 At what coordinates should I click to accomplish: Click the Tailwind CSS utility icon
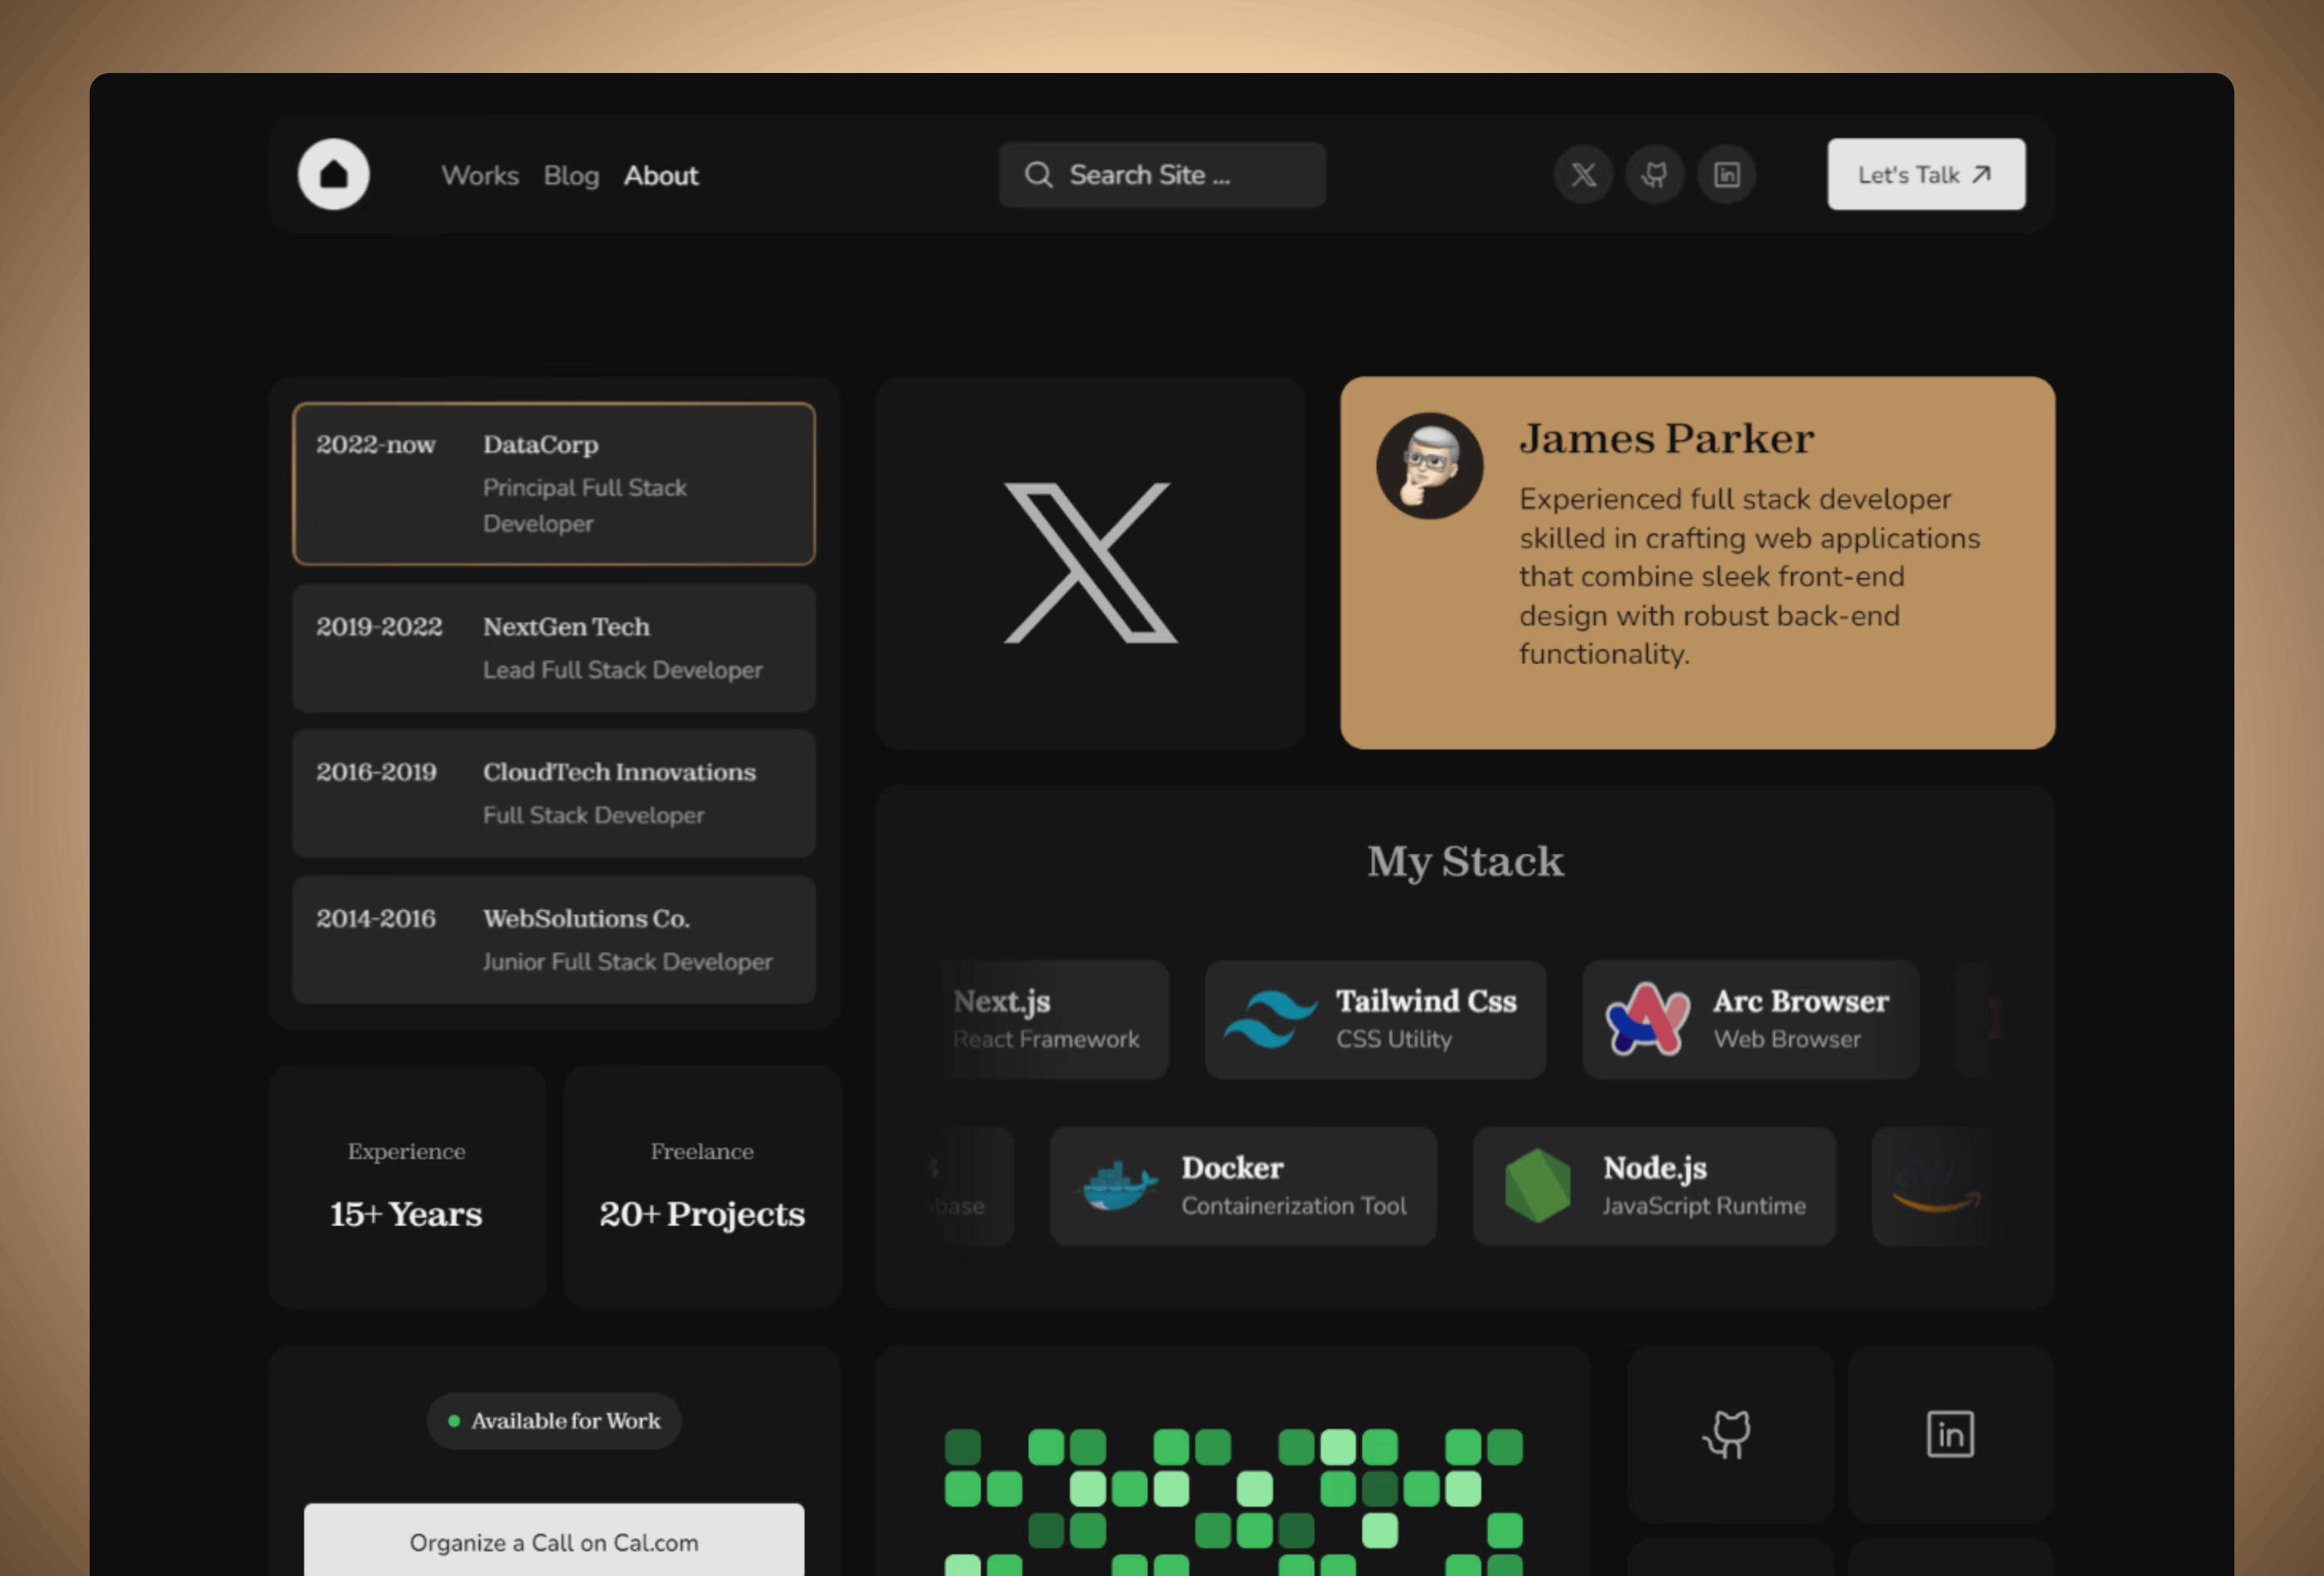[x=1267, y=1017]
